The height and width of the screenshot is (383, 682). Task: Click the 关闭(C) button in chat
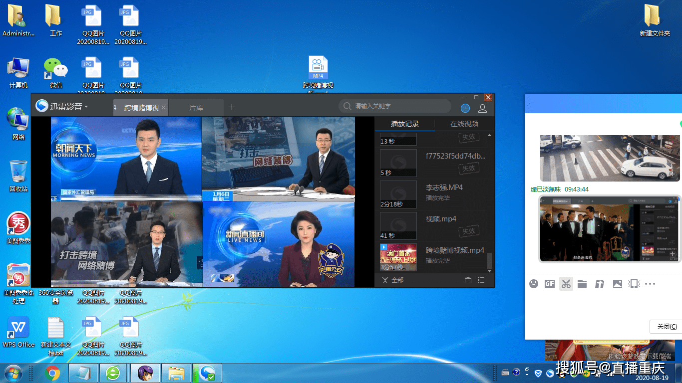click(666, 327)
